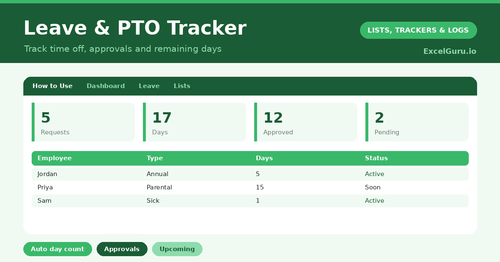Open the Leave tab

point(149,86)
